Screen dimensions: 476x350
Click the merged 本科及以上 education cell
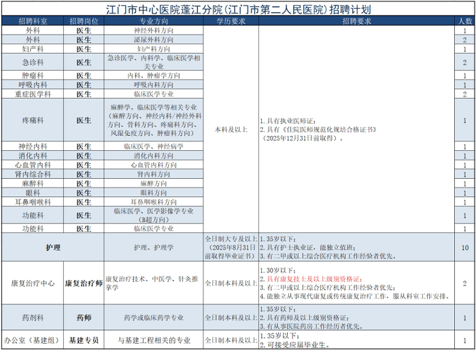[231, 130]
